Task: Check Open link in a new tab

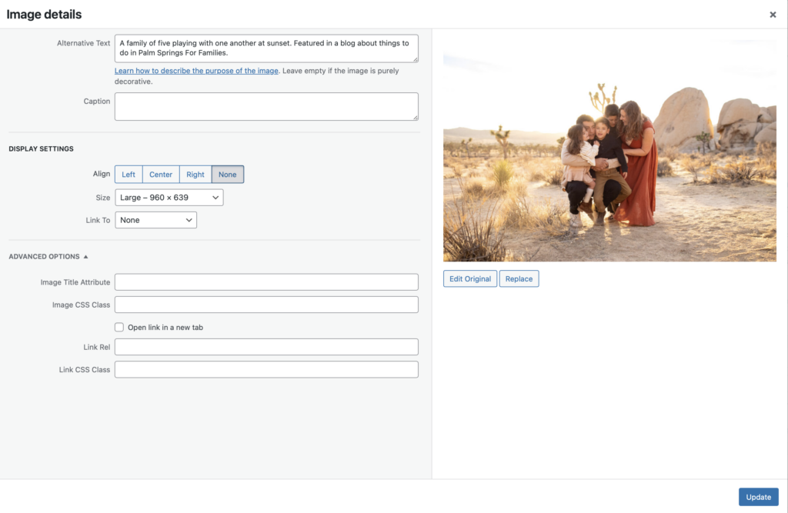Action: 119,327
